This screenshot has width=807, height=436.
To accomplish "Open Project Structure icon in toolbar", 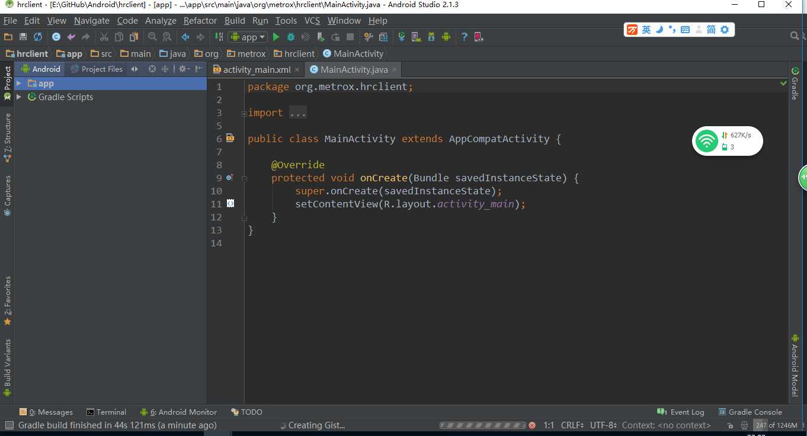I will (383, 37).
